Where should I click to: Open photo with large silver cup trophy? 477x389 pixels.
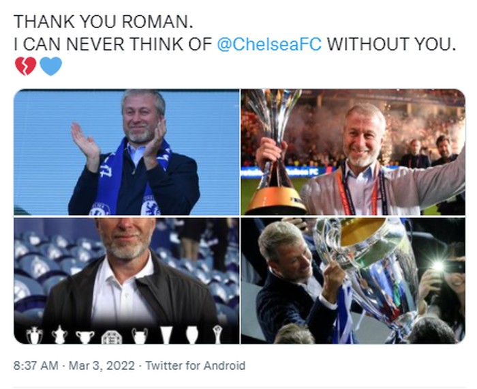click(352, 281)
